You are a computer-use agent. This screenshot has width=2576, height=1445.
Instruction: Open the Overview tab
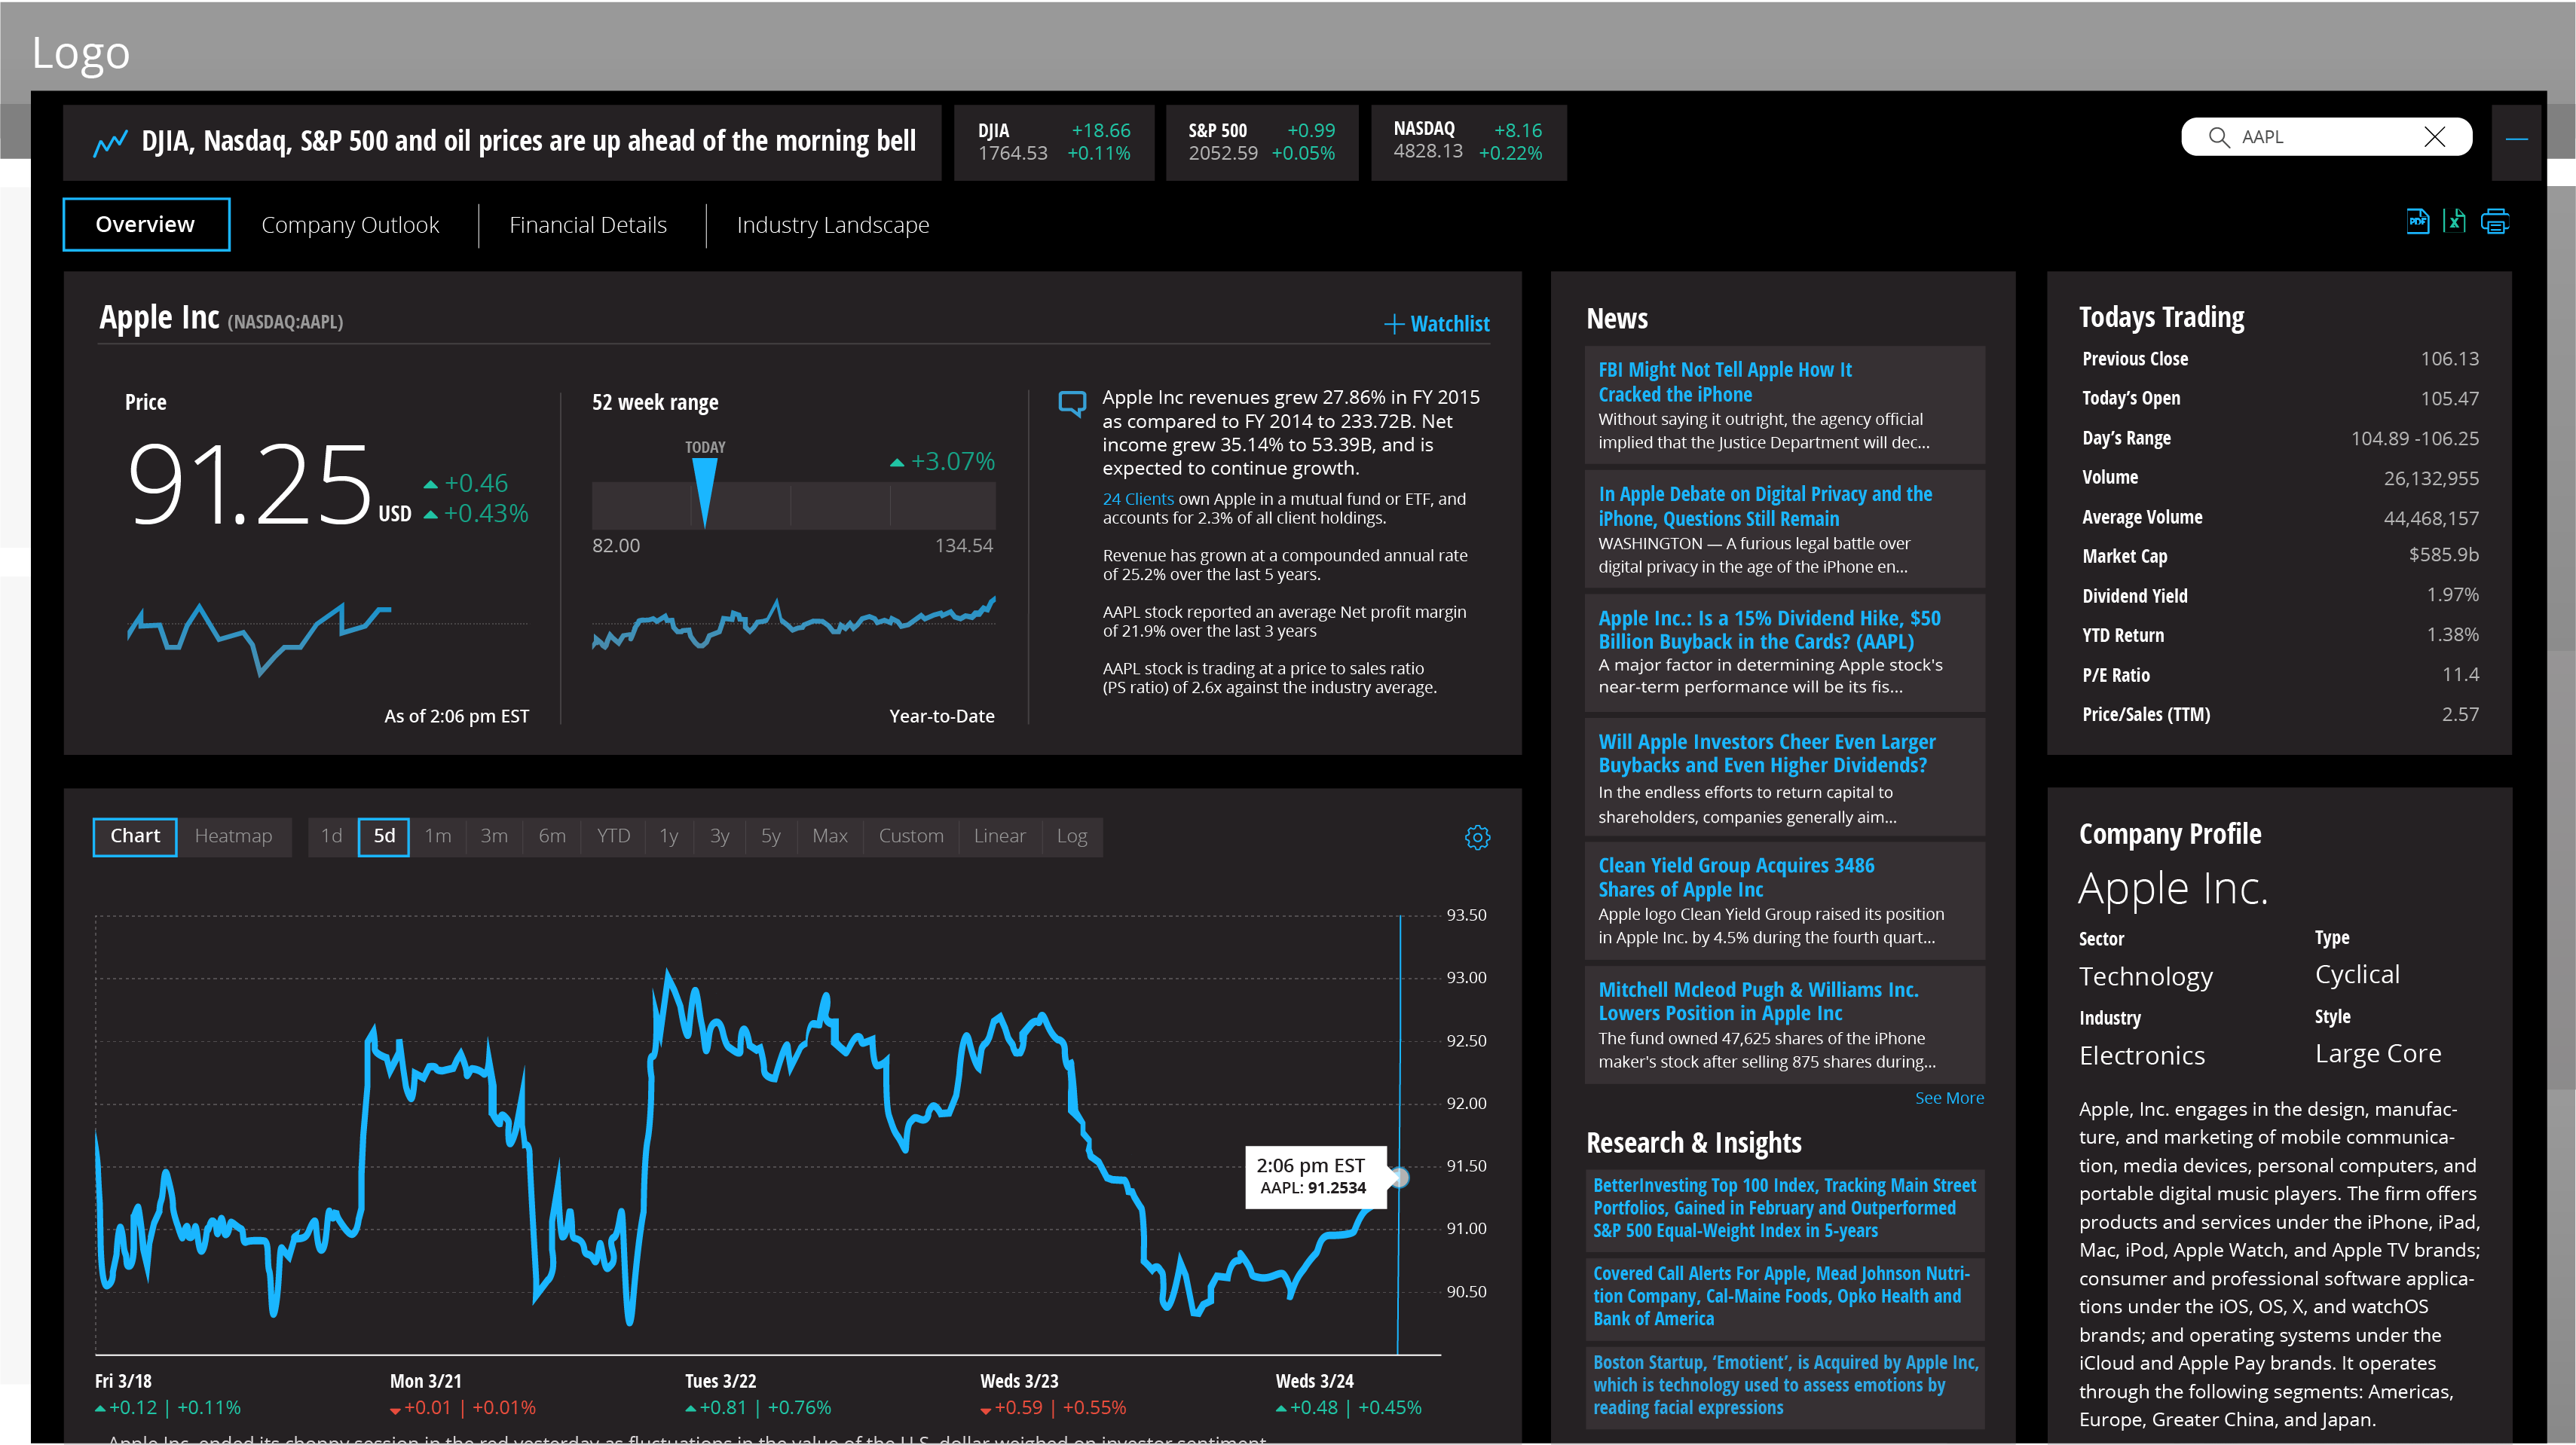146,224
